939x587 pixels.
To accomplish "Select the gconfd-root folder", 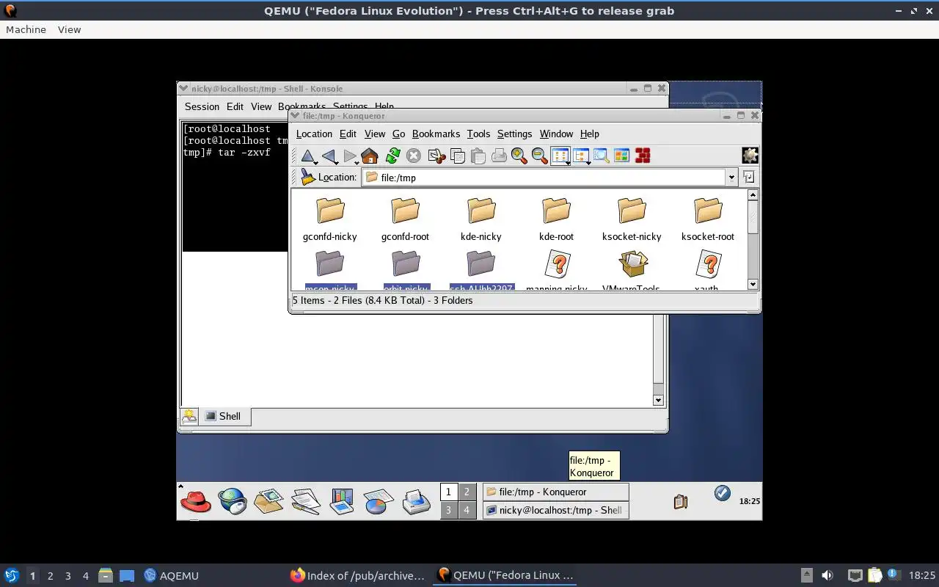I will click(x=405, y=219).
